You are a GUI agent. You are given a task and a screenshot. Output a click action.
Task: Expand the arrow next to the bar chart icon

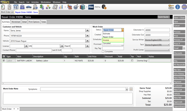point(65,7)
